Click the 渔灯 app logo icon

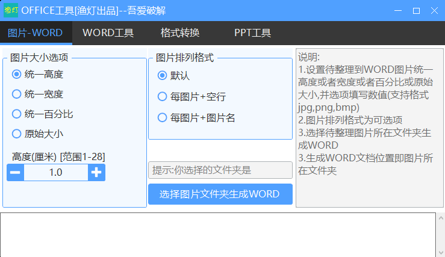click(x=11, y=10)
